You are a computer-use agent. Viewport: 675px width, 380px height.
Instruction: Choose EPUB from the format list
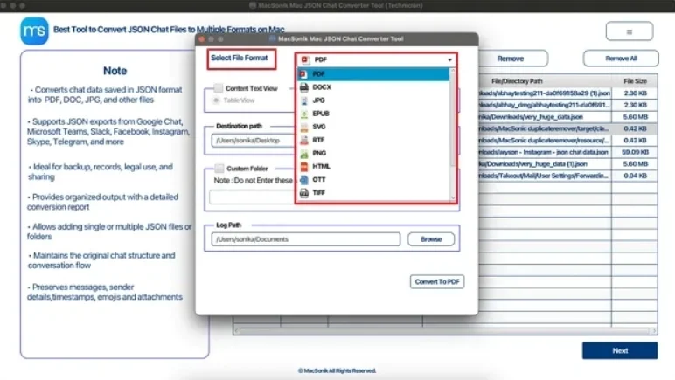(373, 114)
